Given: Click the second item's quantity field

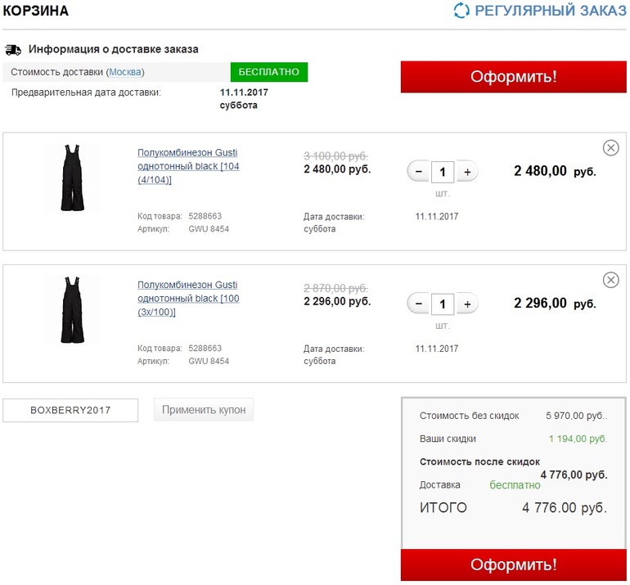Looking at the screenshot, I should [x=443, y=304].
